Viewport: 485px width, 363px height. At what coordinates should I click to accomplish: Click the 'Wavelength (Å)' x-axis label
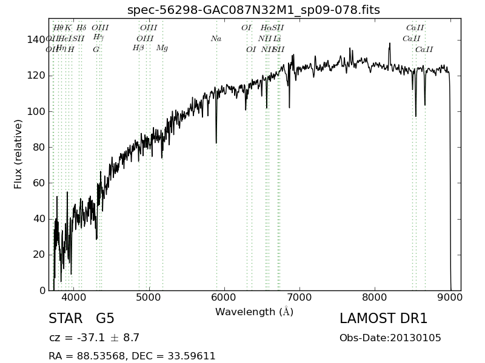(x=254, y=312)
